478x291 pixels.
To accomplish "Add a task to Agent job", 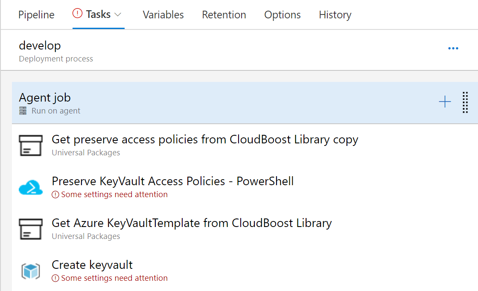I will pos(445,102).
